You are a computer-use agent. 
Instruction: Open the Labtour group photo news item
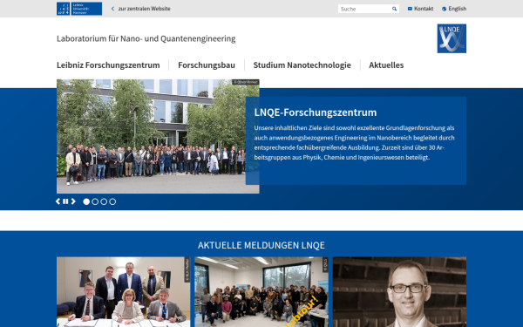pyautogui.click(x=261, y=292)
